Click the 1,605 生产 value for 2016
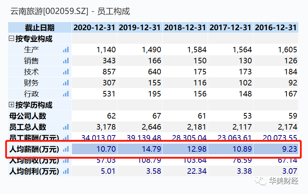 [x=288, y=50]
